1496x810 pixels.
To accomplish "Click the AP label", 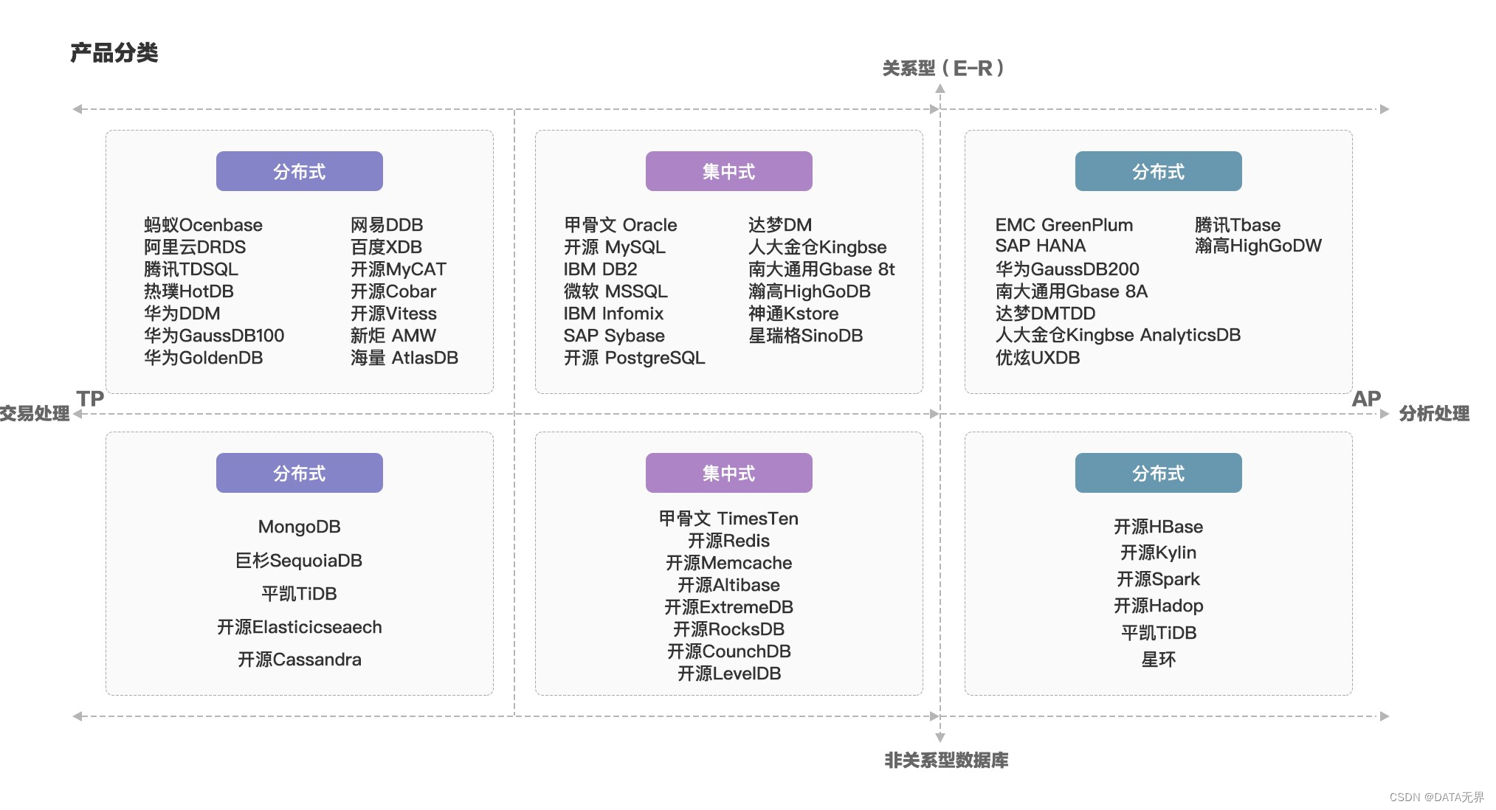I will tap(1366, 398).
